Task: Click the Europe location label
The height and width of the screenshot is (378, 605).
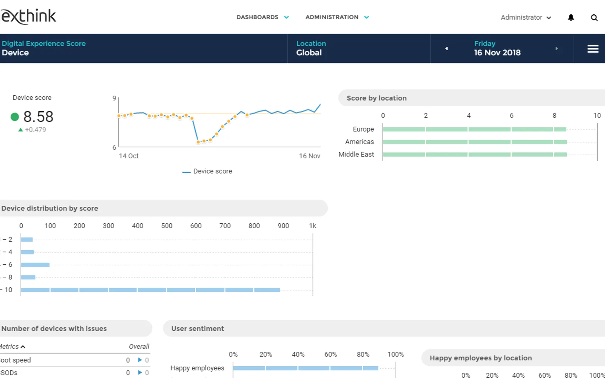Action: [363, 129]
